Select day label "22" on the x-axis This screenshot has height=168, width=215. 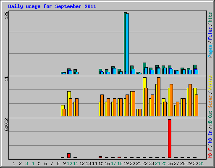145,163
